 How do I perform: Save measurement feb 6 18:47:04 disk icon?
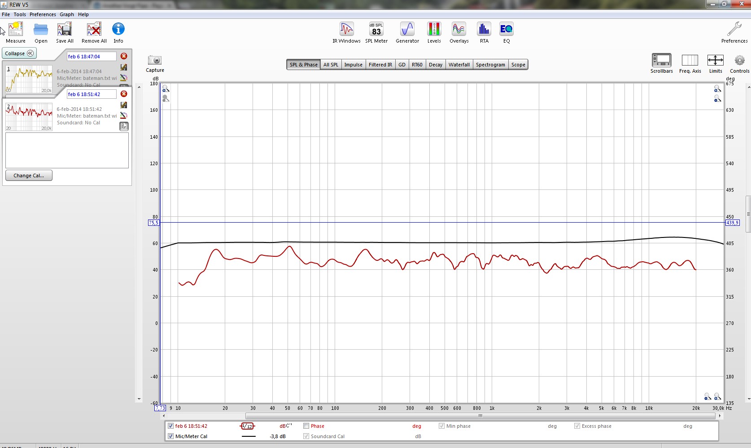pos(124,67)
